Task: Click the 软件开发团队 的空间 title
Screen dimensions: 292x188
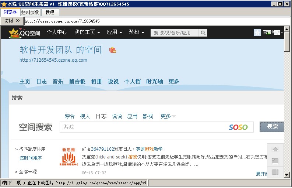Action: (61, 50)
